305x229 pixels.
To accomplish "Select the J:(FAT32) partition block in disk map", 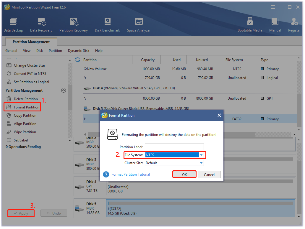I will point(201,208).
